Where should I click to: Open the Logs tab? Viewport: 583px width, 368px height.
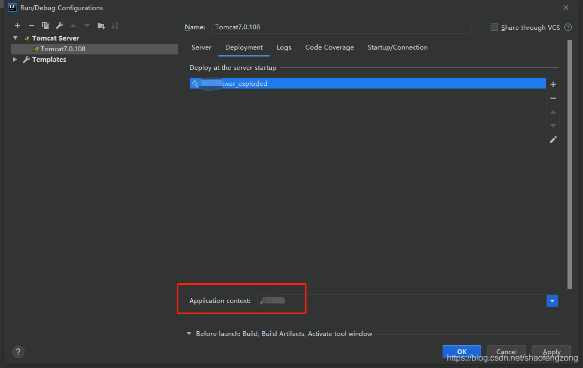(x=283, y=47)
